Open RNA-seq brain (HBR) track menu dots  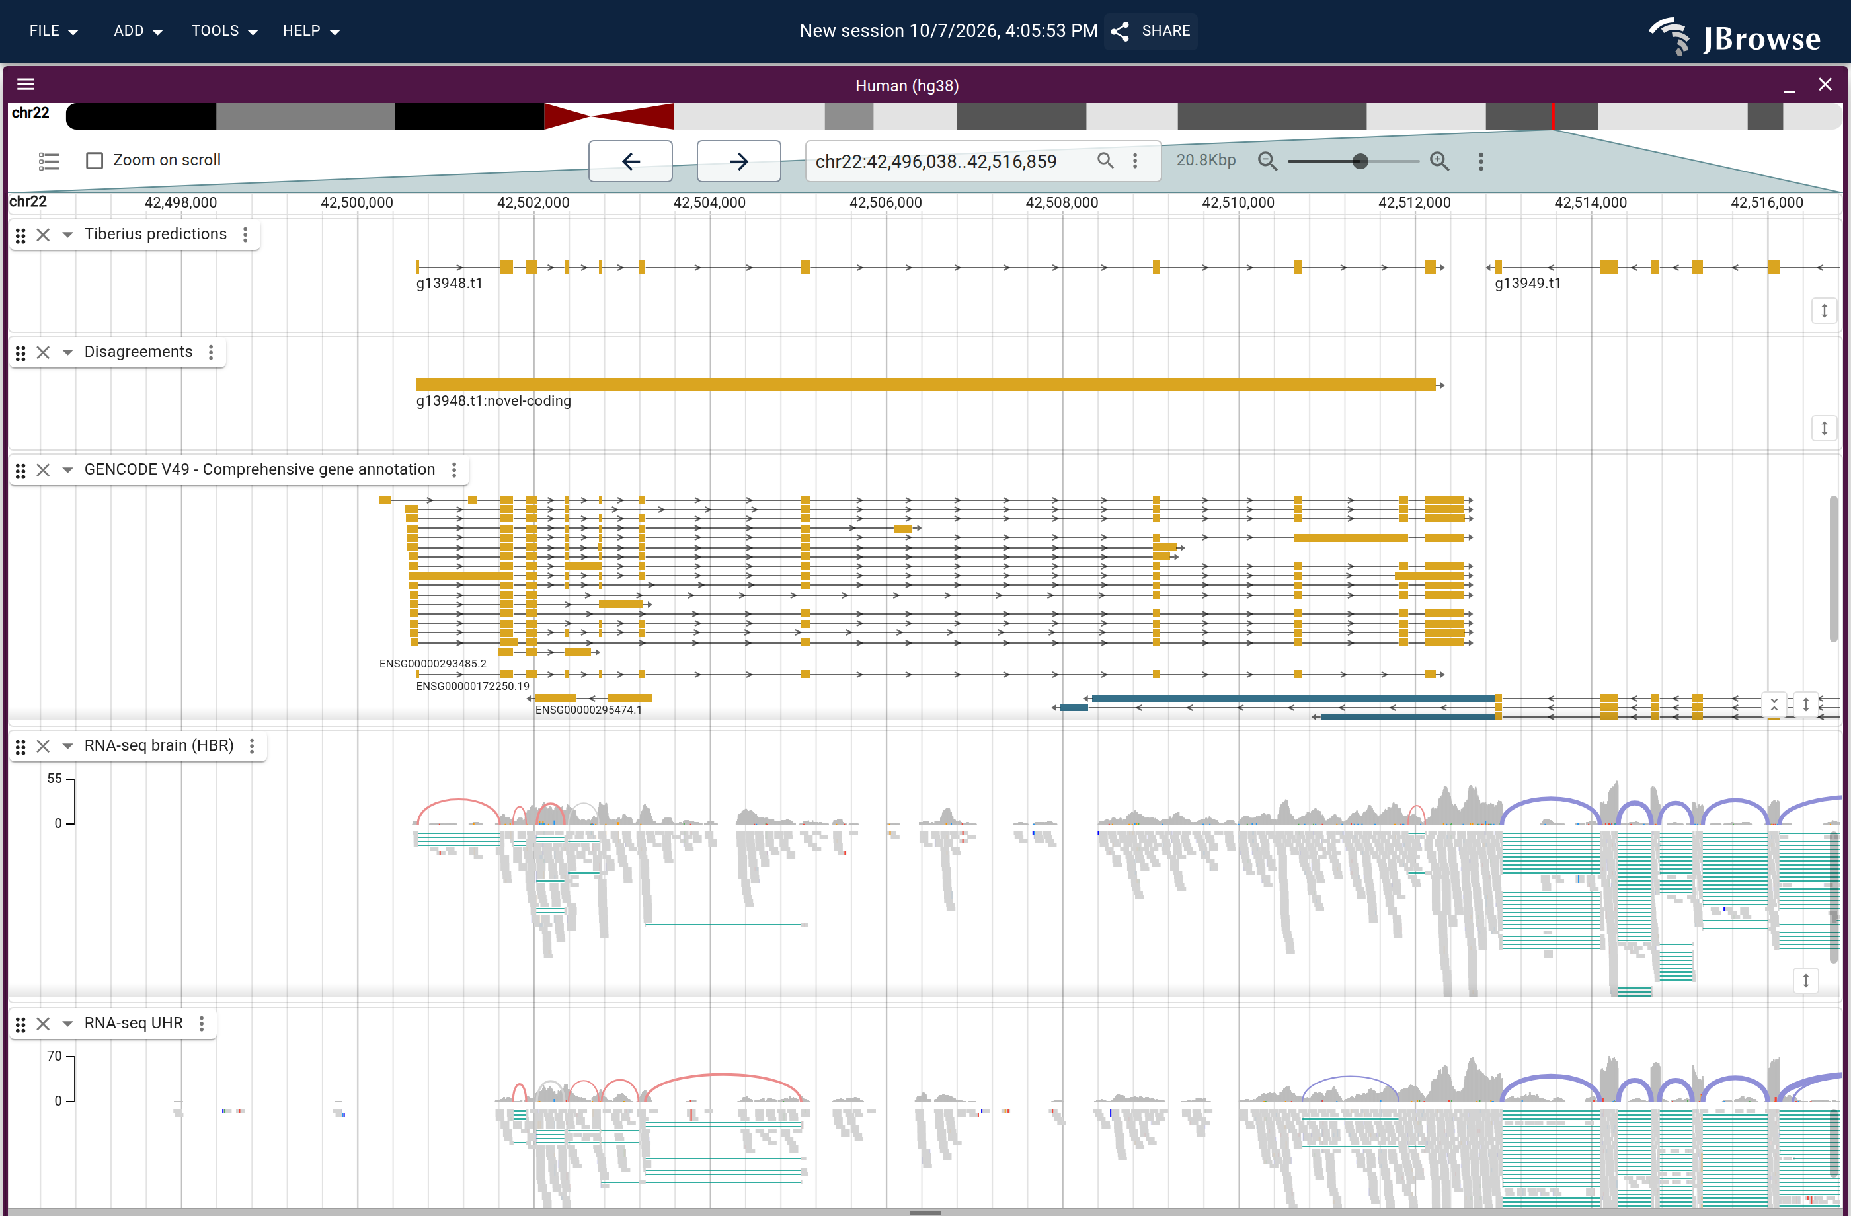252,746
